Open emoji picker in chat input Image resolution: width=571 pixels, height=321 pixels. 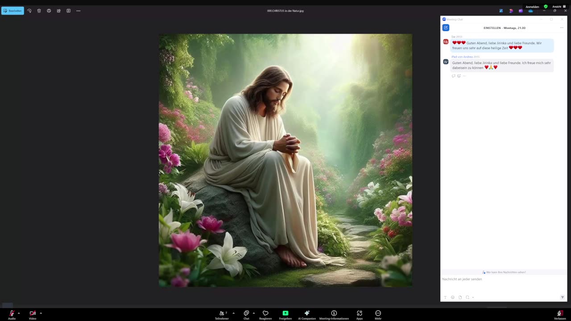click(x=453, y=297)
